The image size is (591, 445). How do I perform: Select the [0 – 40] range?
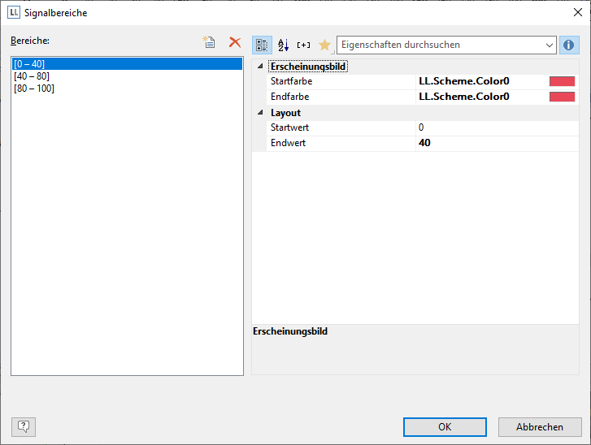(x=29, y=63)
